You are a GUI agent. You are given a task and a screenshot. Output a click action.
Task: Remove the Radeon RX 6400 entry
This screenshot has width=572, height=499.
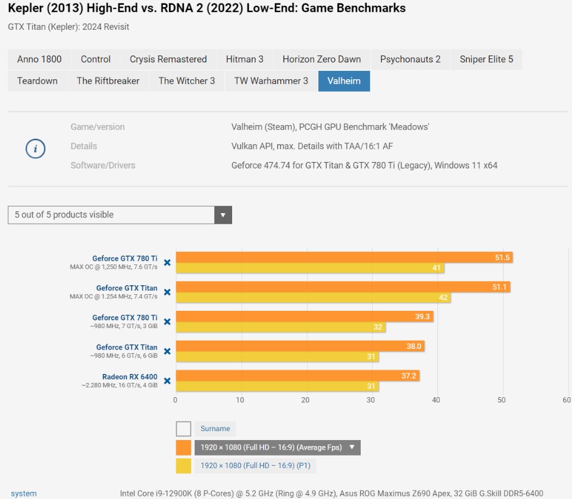(167, 381)
